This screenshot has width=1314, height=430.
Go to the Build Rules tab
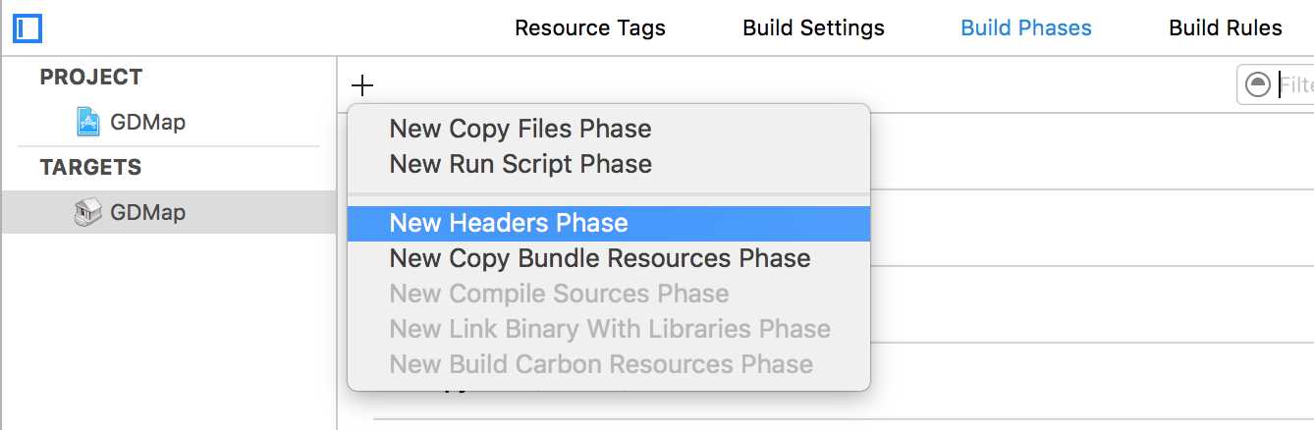(1226, 27)
